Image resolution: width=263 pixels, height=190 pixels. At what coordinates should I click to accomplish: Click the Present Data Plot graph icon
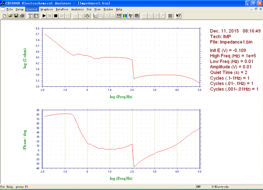click(95, 16)
